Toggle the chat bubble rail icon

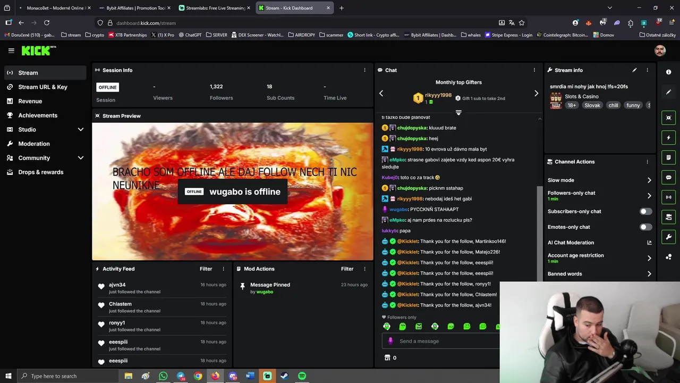(x=669, y=177)
